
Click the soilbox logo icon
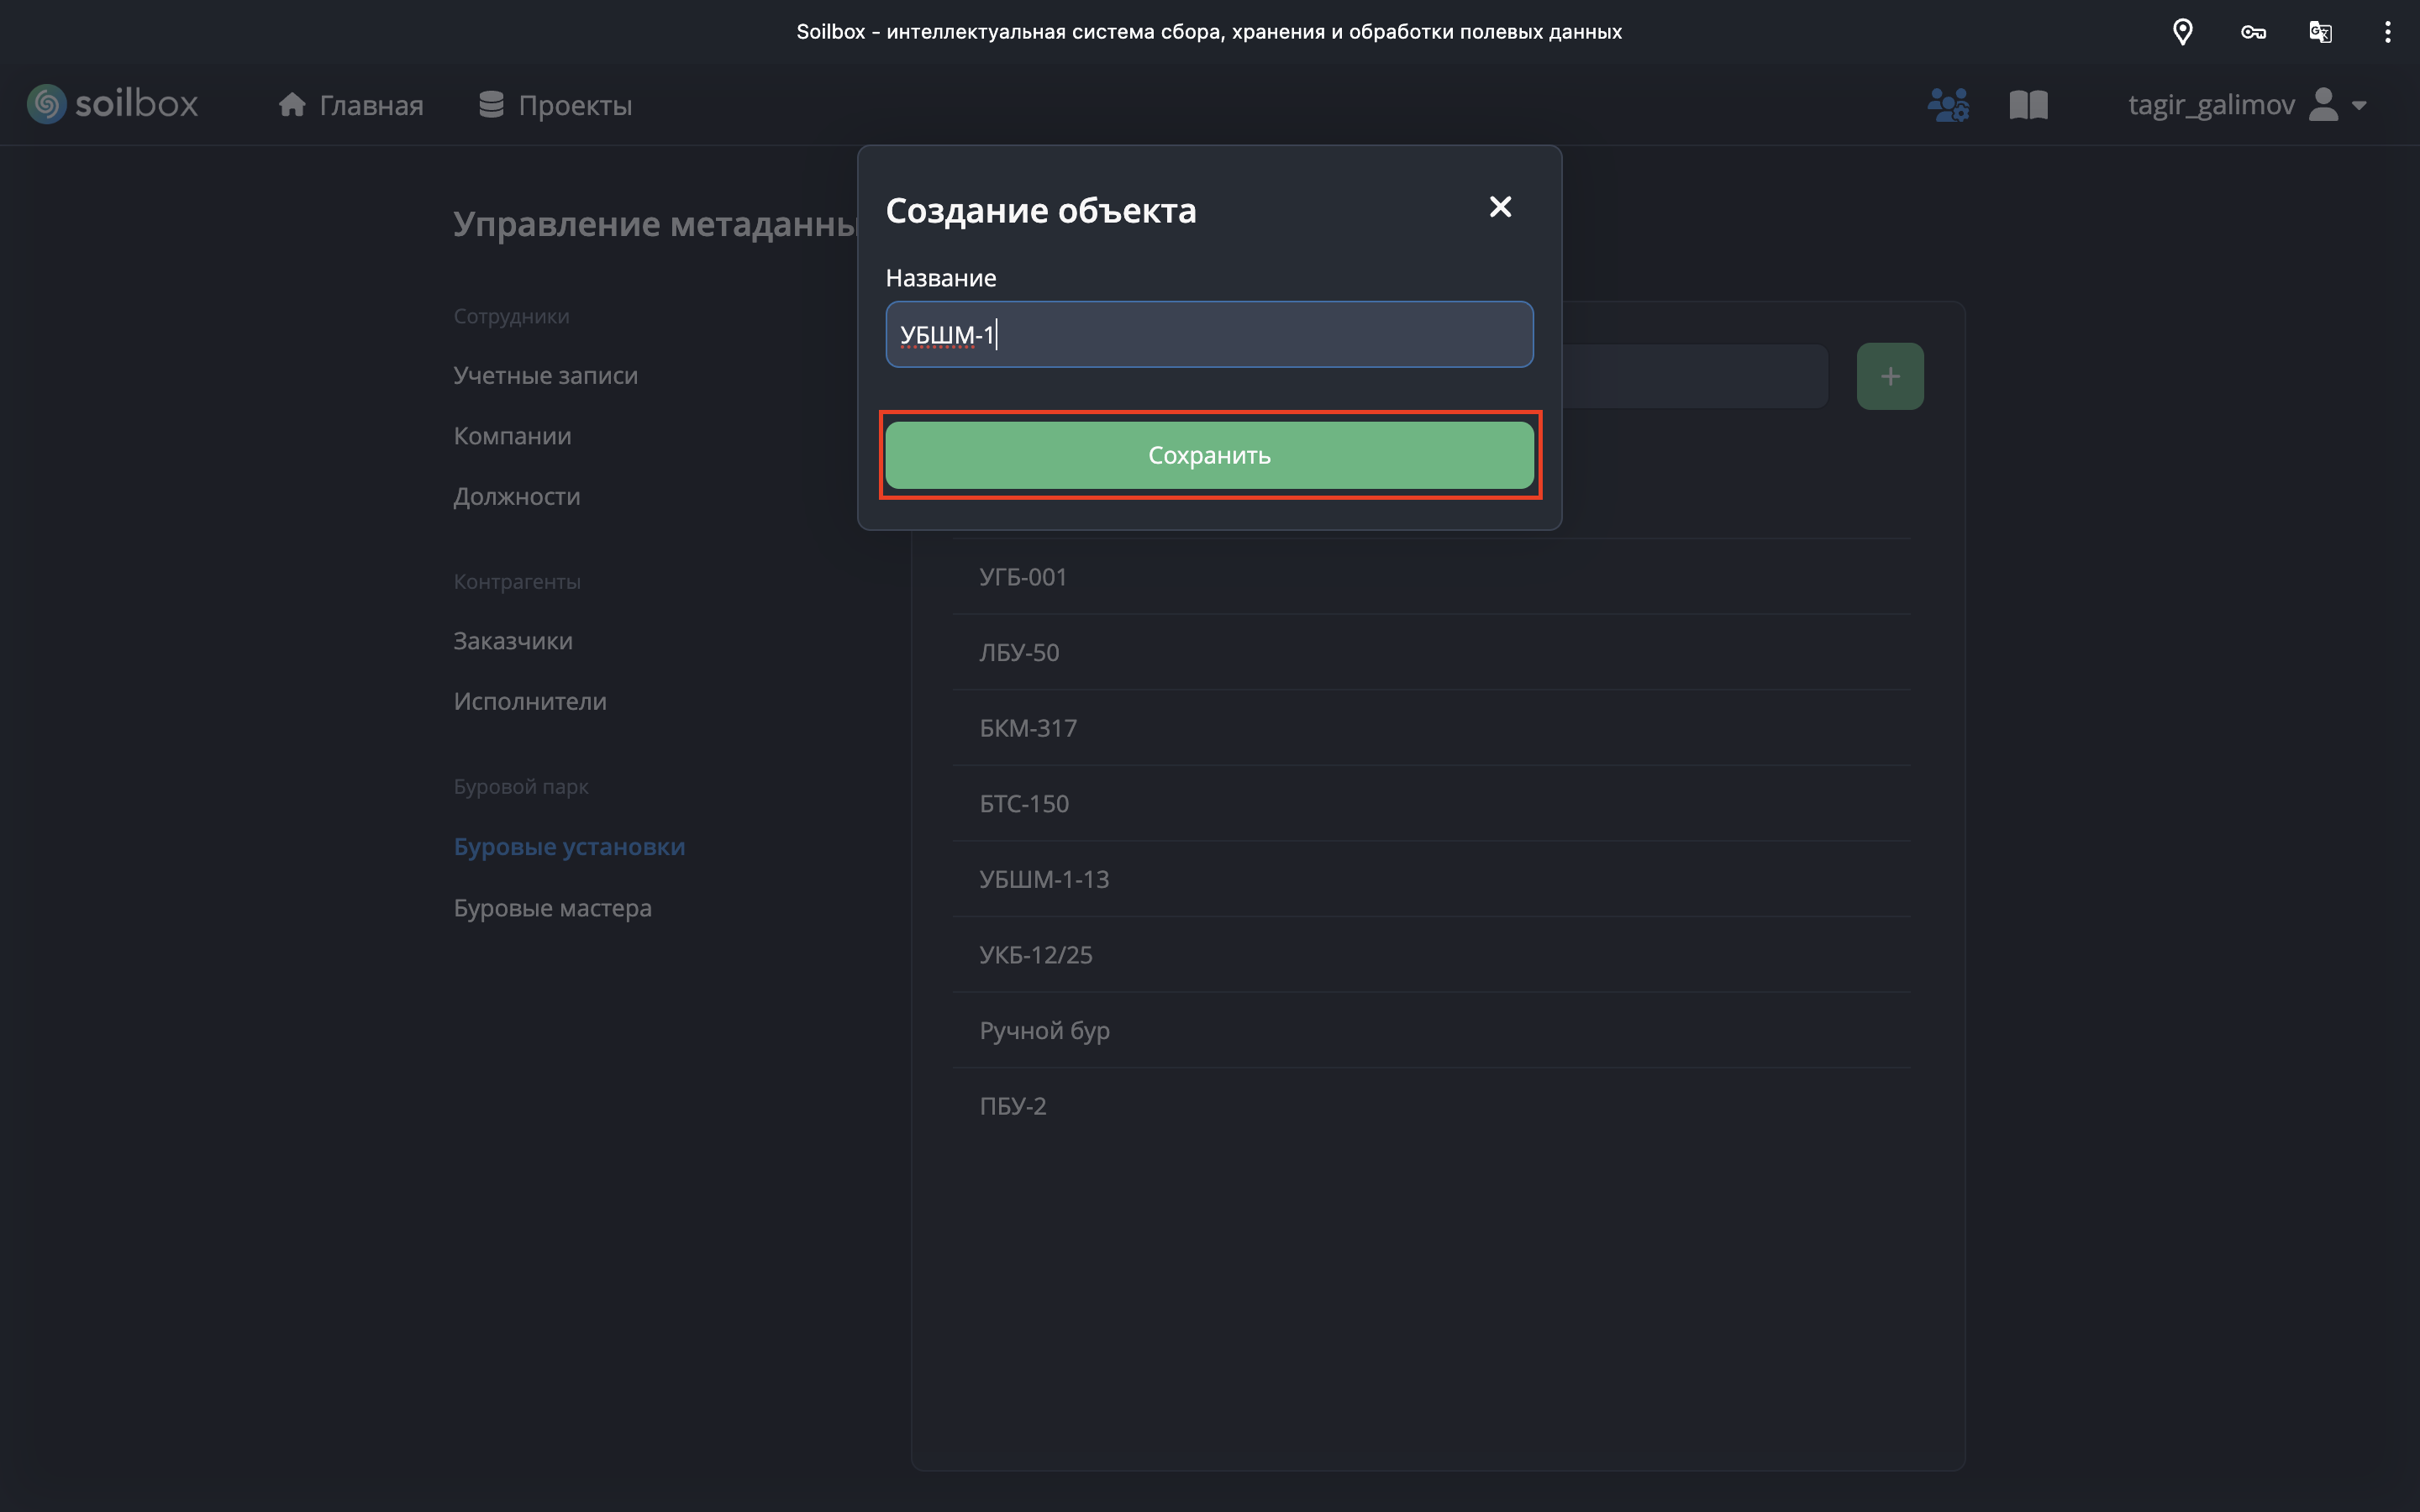point(46,104)
